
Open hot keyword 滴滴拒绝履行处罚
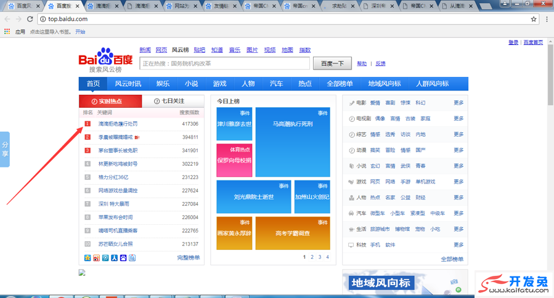(x=118, y=124)
